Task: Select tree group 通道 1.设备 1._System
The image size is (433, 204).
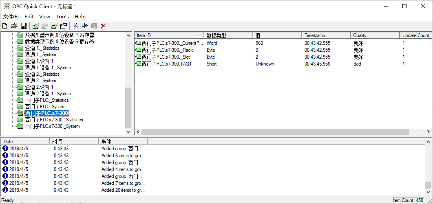Action: point(48,68)
